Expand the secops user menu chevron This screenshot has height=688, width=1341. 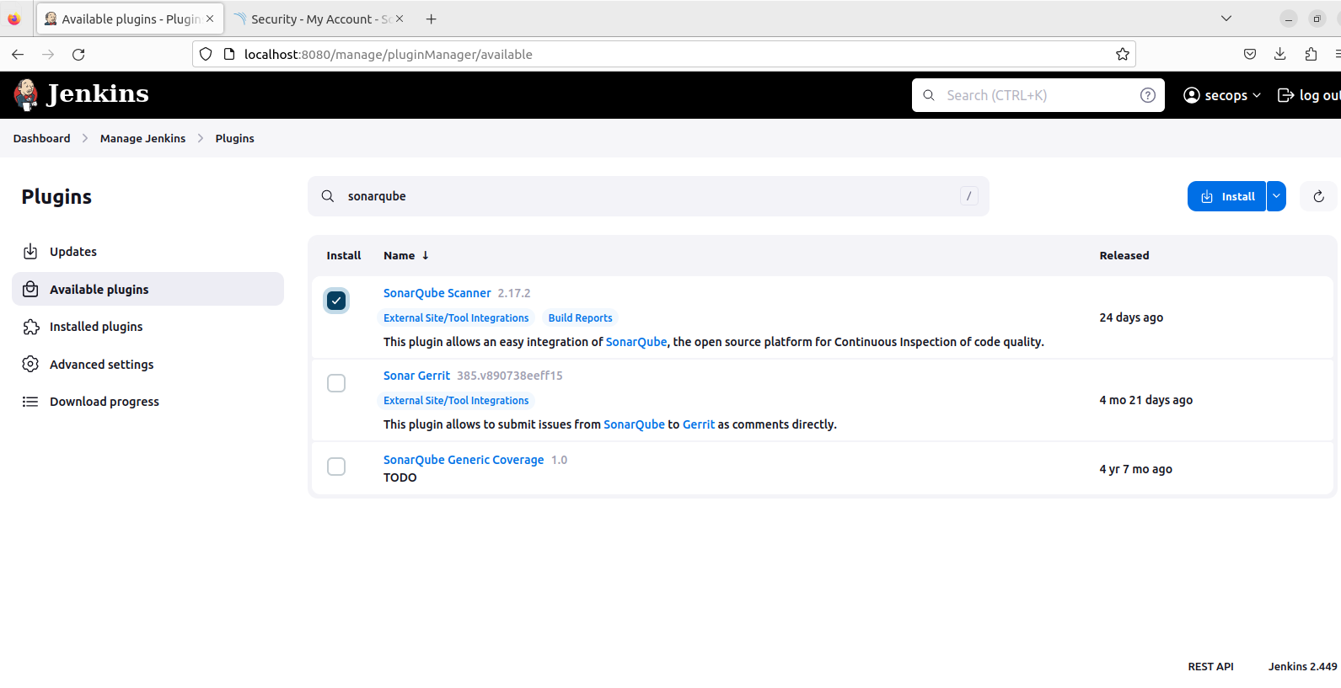tap(1256, 95)
